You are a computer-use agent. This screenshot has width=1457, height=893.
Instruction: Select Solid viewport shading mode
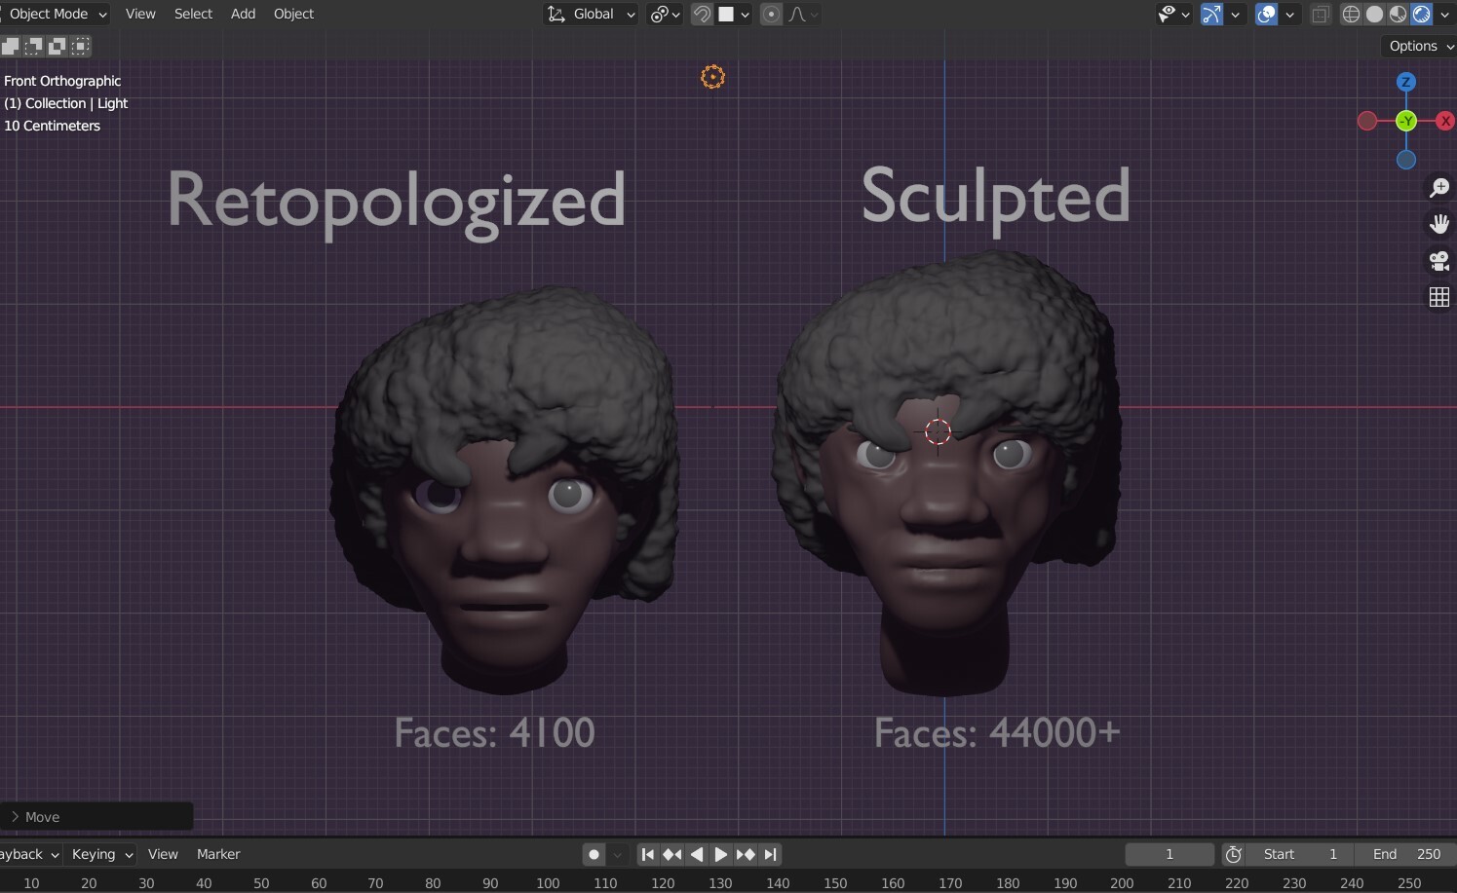point(1374,14)
